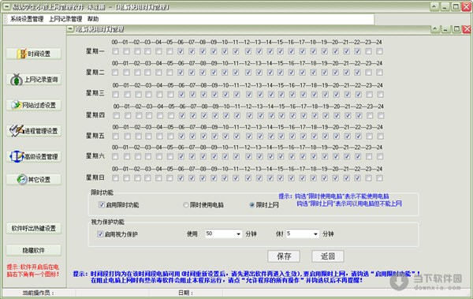Uncheck 星期五 checkbox under hour 13
The width and height of the screenshot is (473, 299).
[259, 136]
